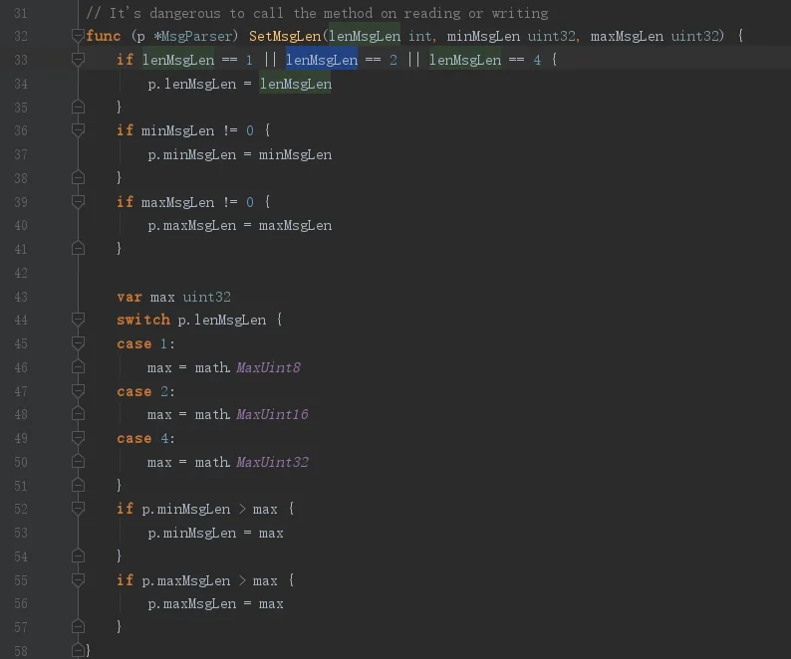Click fold end marker at line 57
This screenshot has width=791, height=659.
tap(78, 627)
